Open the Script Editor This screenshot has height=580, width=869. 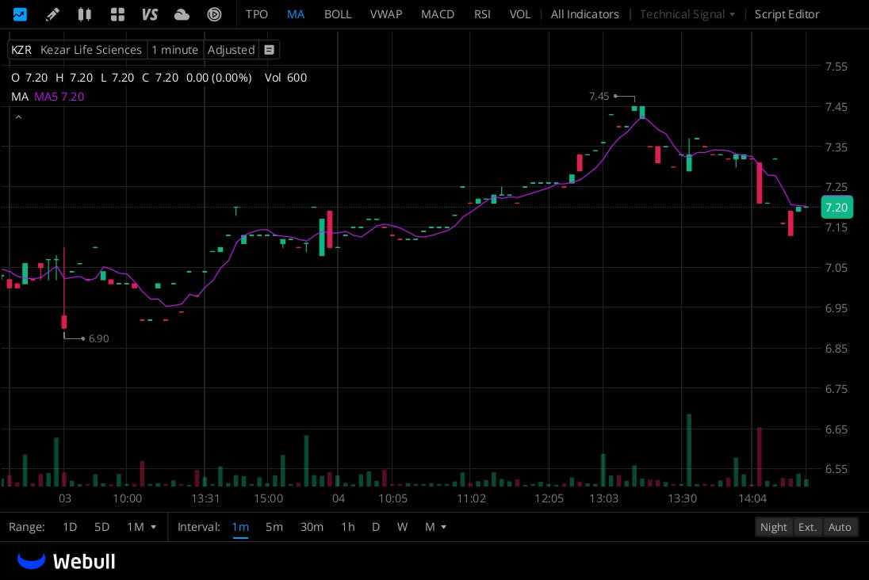[787, 14]
